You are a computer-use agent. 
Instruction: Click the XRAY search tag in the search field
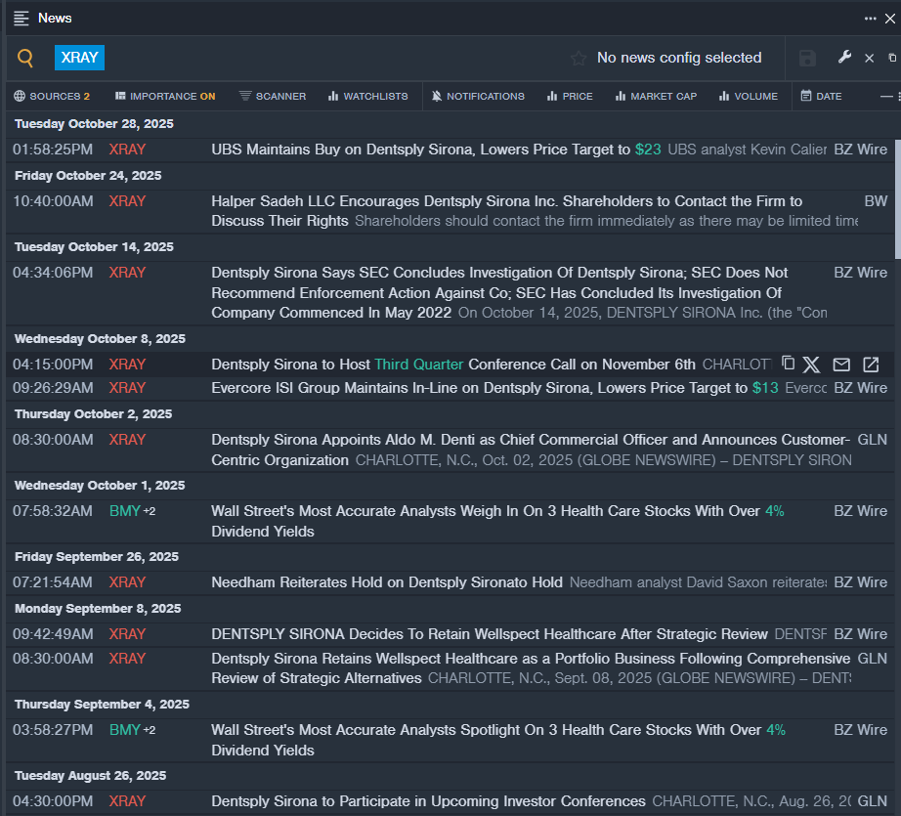coord(79,58)
